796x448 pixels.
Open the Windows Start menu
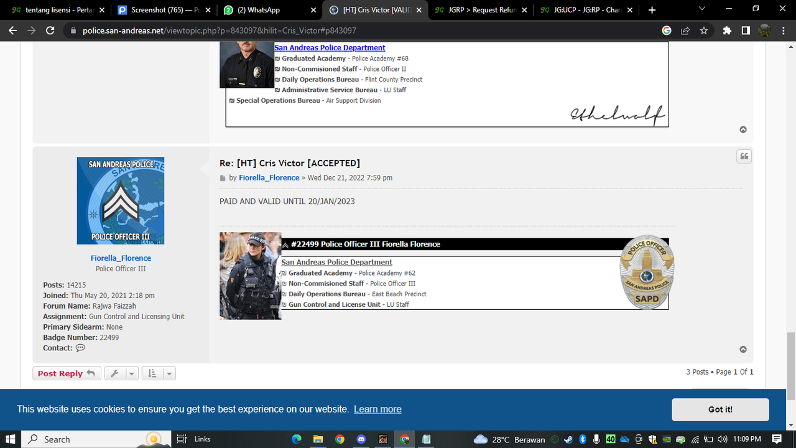coord(11,439)
